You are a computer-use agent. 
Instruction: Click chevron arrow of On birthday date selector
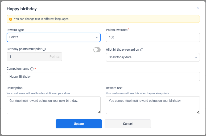196,57
